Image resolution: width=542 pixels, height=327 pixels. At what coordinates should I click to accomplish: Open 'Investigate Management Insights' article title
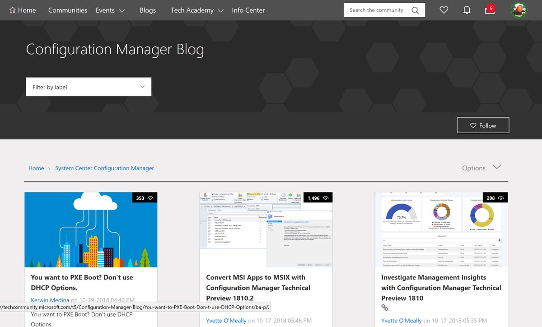[x=441, y=288]
